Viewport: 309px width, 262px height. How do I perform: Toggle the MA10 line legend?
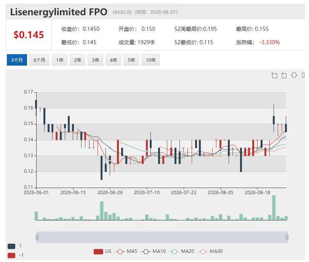coord(153,251)
